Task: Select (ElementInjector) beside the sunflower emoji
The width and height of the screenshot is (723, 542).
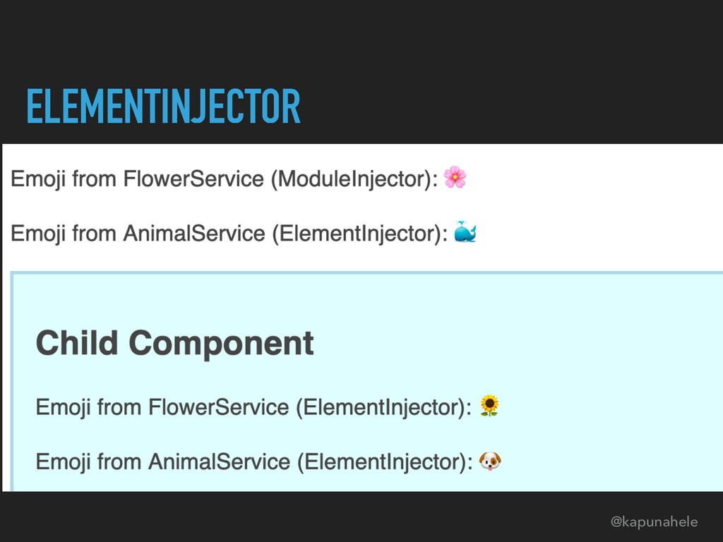Action: click(x=384, y=407)
